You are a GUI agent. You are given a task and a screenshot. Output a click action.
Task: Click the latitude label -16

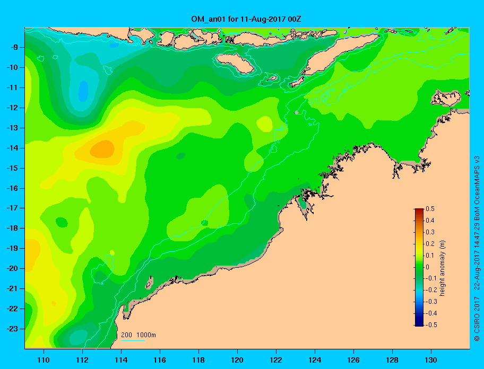point(12,188)
